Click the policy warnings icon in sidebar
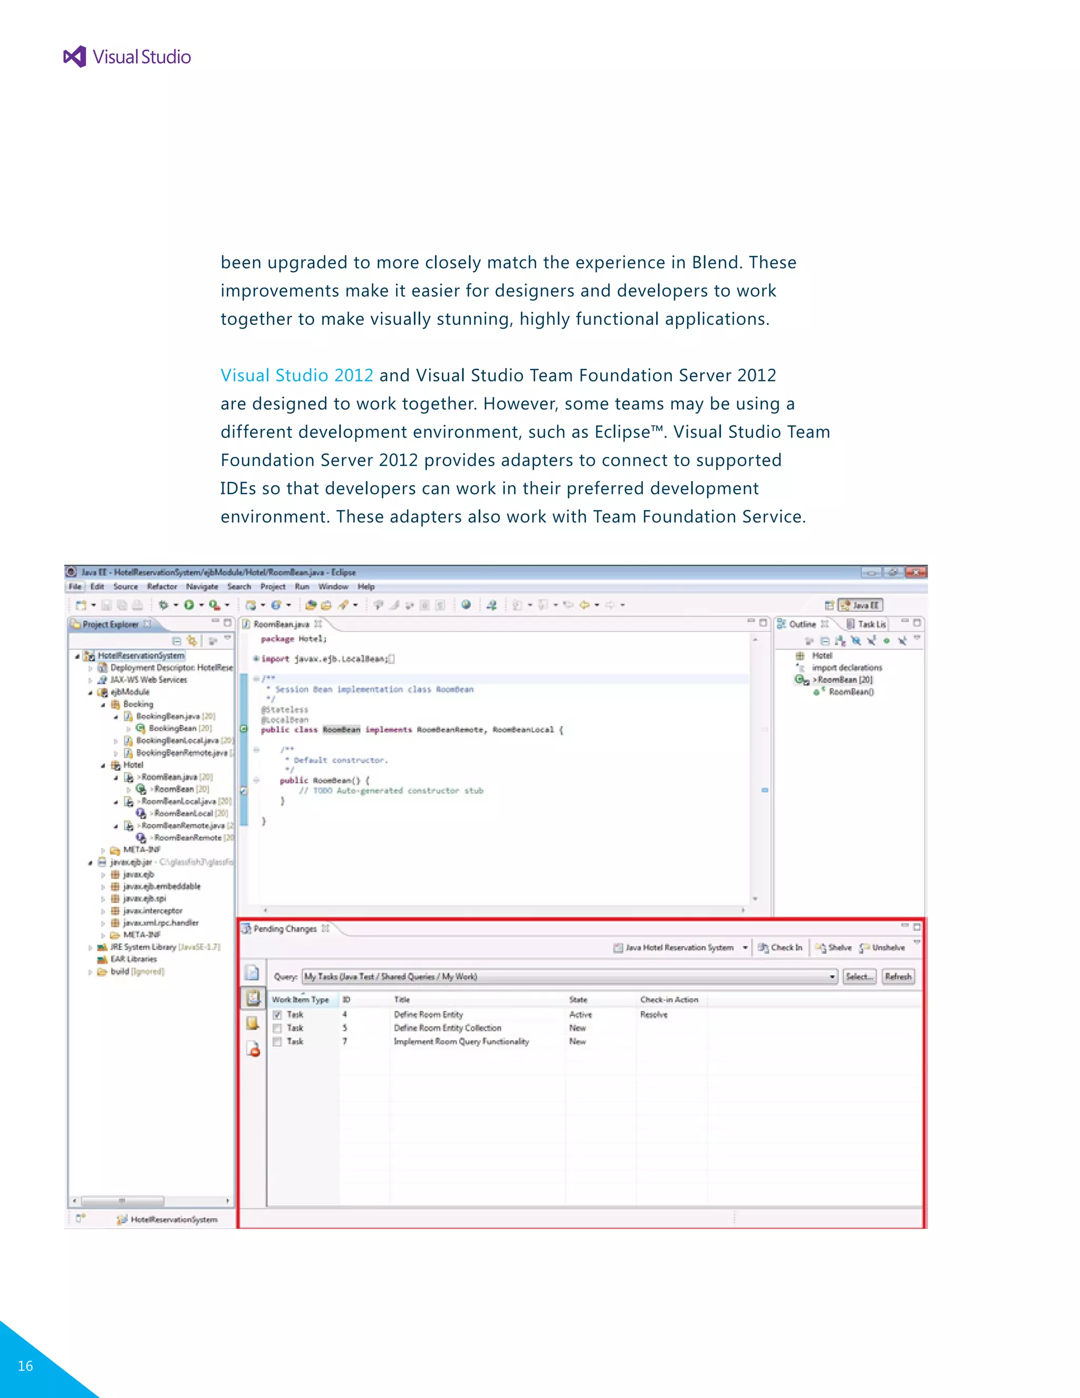 coord(253,1049)
